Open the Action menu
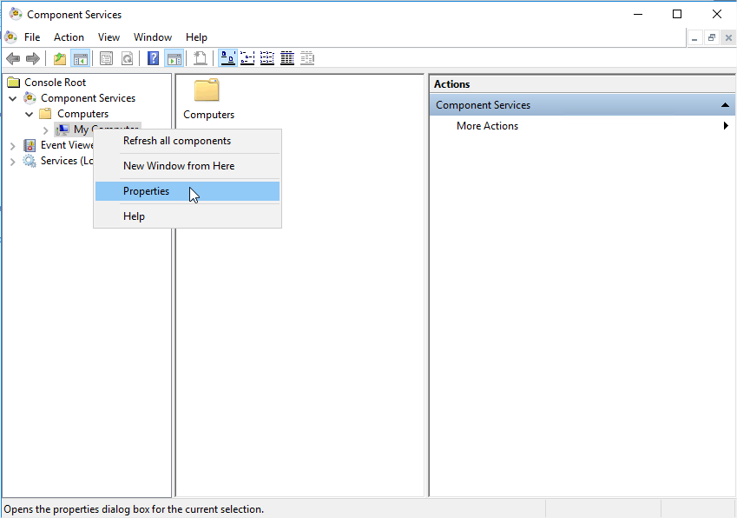 coord(69,37)
